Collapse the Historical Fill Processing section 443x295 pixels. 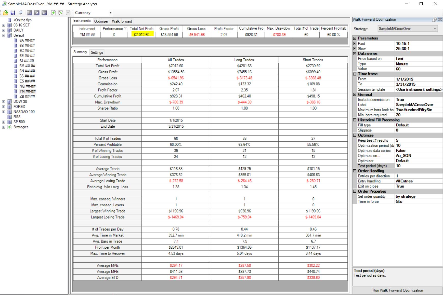pos(355,120)
